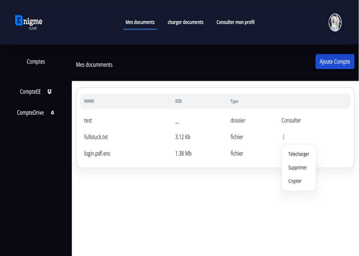The height and width of the screenshot is (256, 359).
Task: Click Consulter for the test folder
Action: pos(291,120)
